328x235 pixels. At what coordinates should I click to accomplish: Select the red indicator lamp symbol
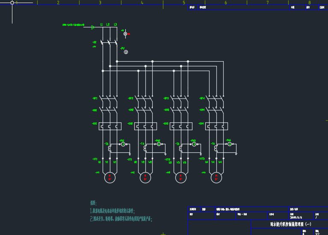[x=125, y=33]
